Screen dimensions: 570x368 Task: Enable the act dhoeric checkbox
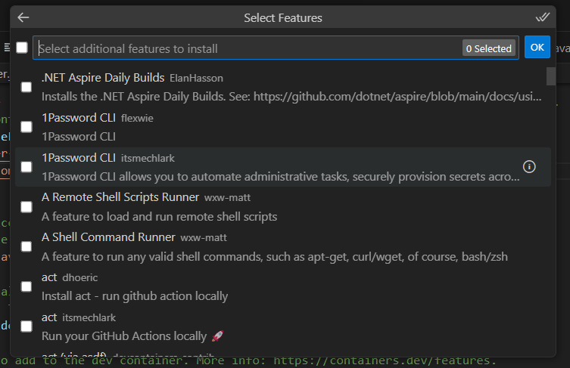point(26,286)
